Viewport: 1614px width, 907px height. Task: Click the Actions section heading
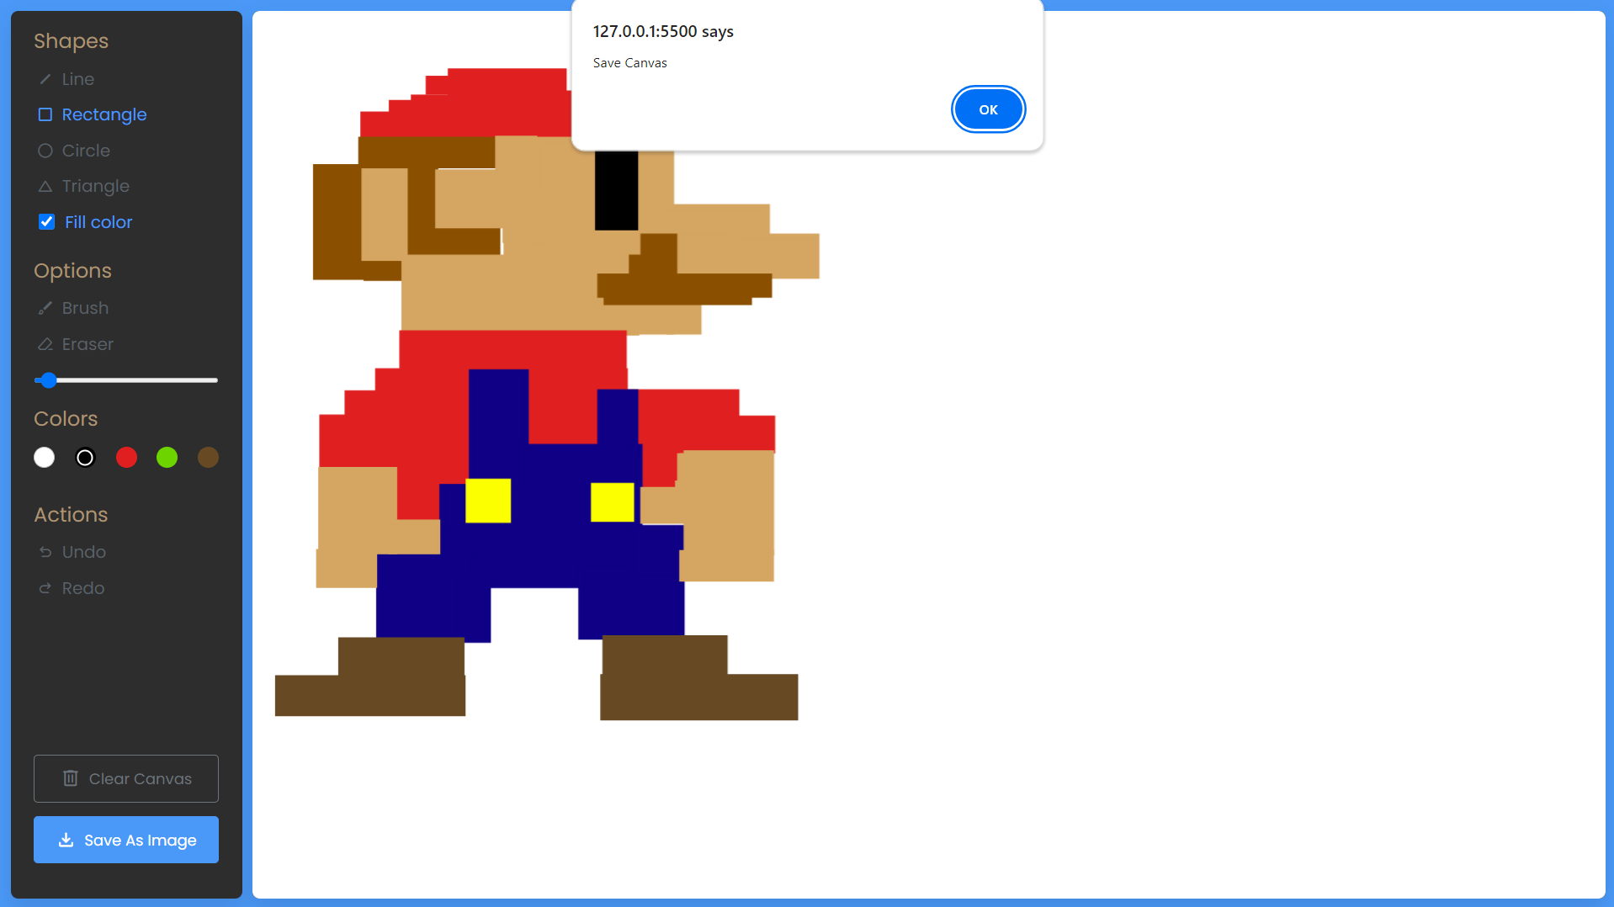(71, 515)
